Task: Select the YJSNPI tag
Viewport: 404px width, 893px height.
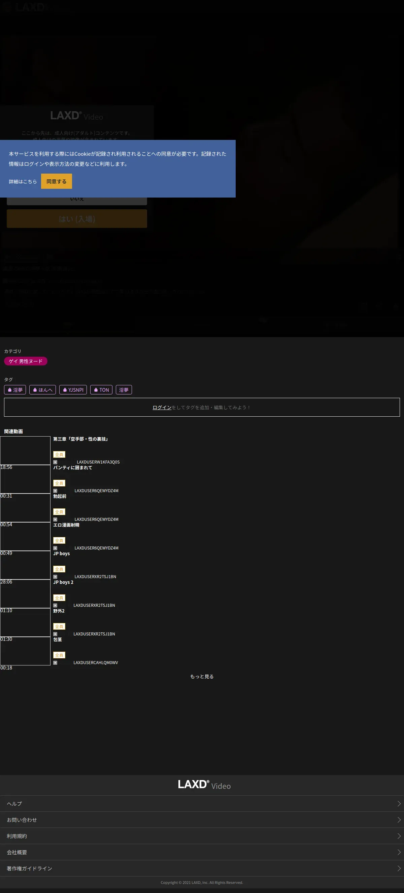Action: [x=73, y=390]
